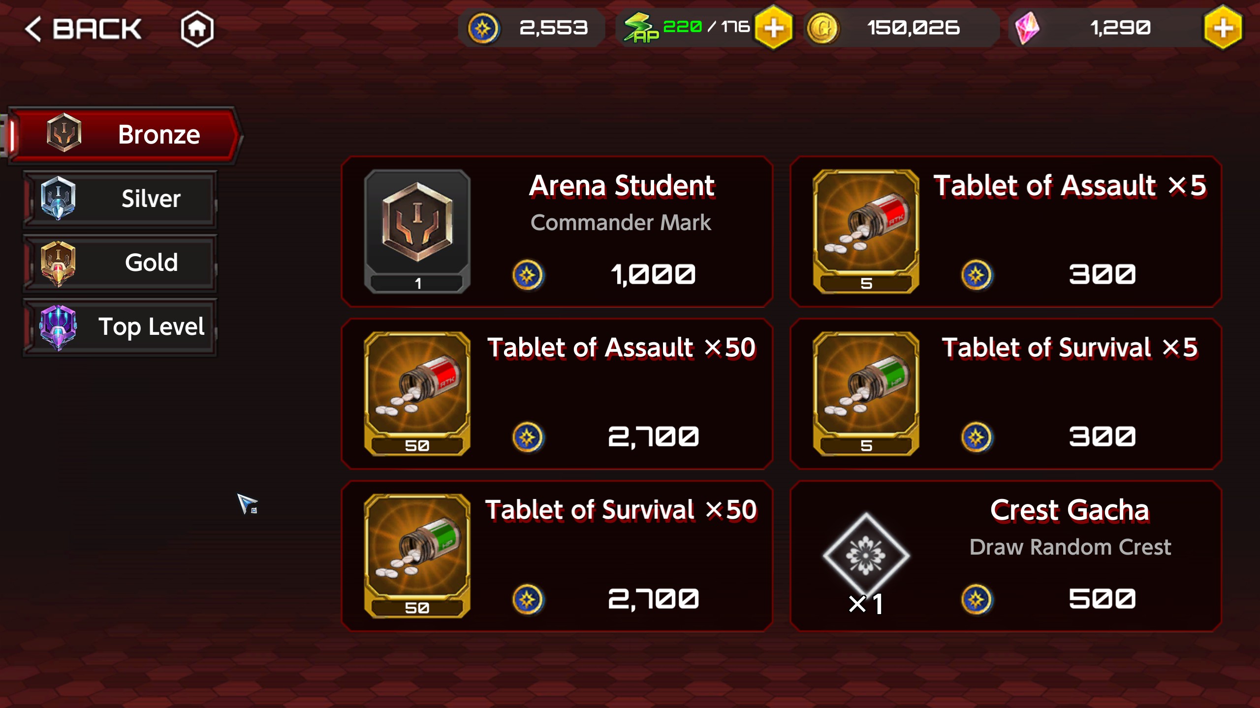Screen dimensions: 1260x708
Task: Add more gems with plus button
Action: (1224, 28)
